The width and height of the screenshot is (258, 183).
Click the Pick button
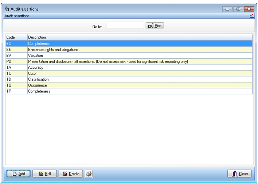(x=155, y=25)
